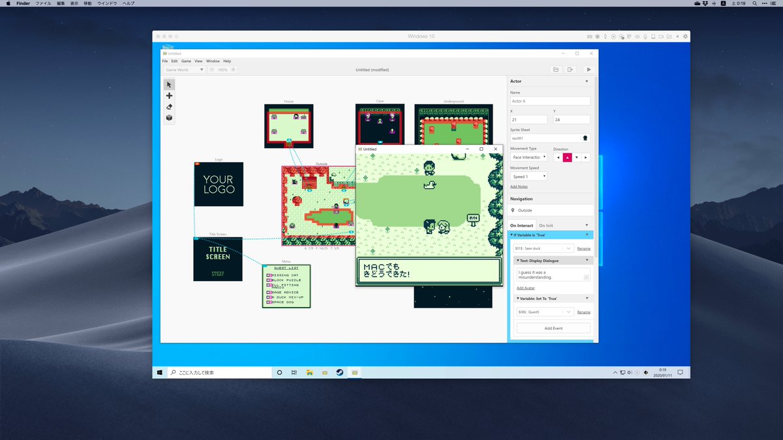Select the Menu quest list scene
Viewport: 783px width, 440px height.
click(x=286, y=286)
